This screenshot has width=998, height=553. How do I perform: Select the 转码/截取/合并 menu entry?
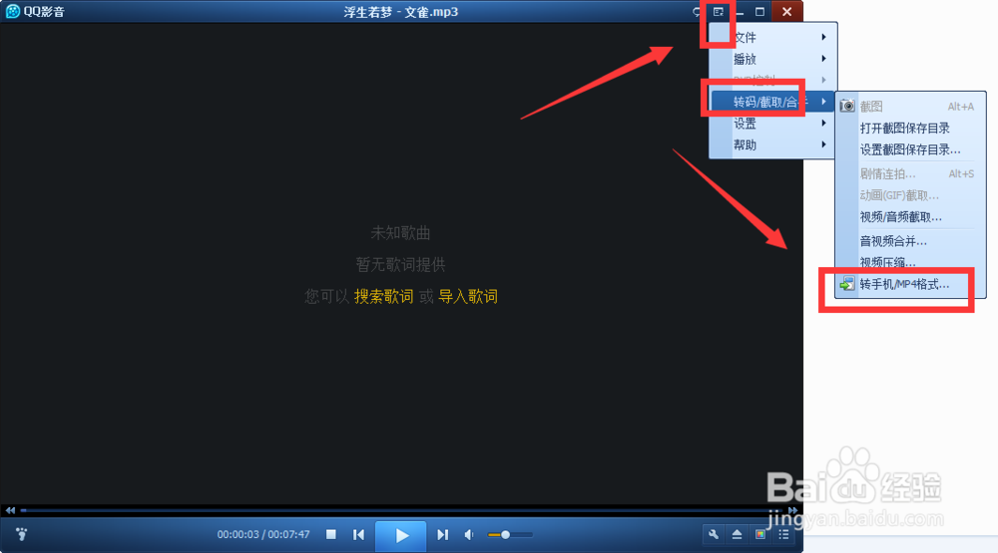tap(772, 102)
